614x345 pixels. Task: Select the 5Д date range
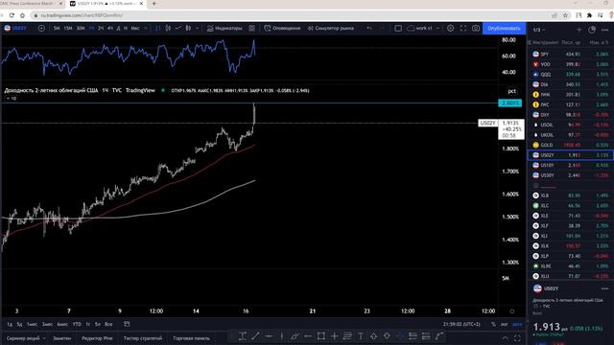[19, 324]
